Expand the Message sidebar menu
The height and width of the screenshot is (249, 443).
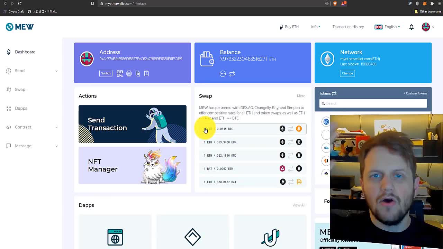pyautogui.click(x=32, y=146)
